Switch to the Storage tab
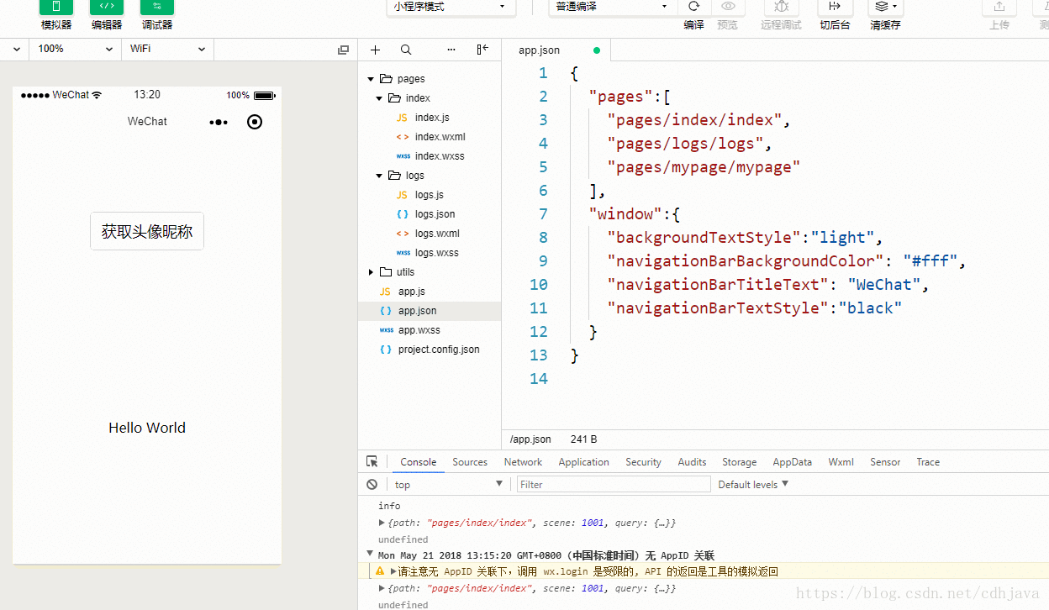Screen dimensions: 1049x610 pyautogui.click(x=739, y=462)
